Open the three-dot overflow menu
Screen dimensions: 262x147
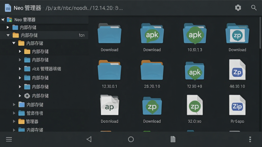tap(250, 139)
